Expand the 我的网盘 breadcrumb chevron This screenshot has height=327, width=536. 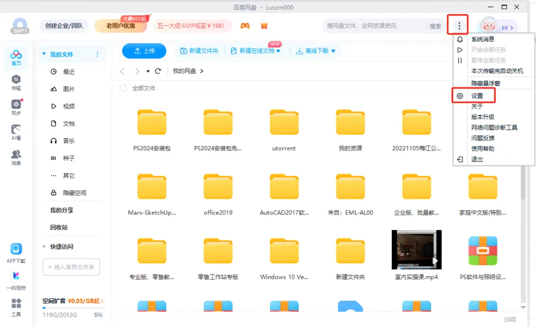[202, 71]
